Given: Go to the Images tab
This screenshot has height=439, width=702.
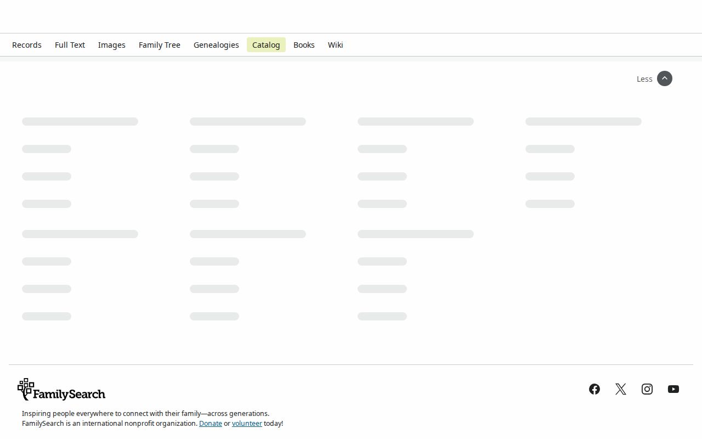Looking at the screenshot, I should point(112,45).
